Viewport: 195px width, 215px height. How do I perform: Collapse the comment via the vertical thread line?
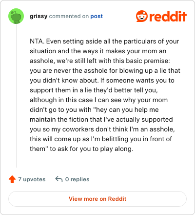click(16, 96)
